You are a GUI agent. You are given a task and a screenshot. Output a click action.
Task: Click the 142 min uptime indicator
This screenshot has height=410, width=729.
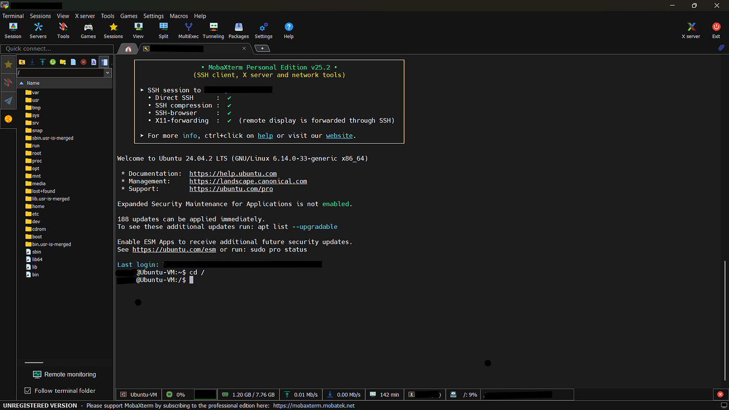tap(384, 394)
